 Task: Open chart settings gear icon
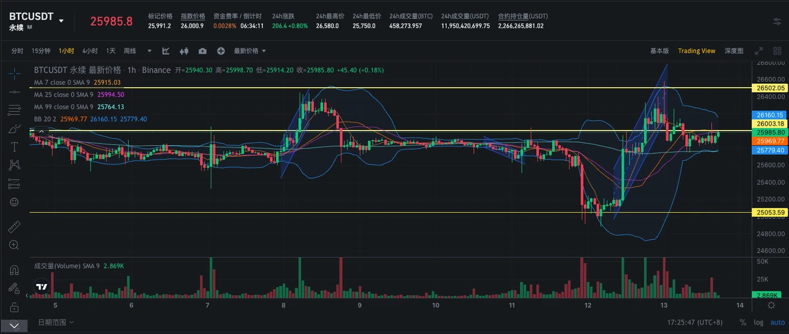click(x=771, y=305)
